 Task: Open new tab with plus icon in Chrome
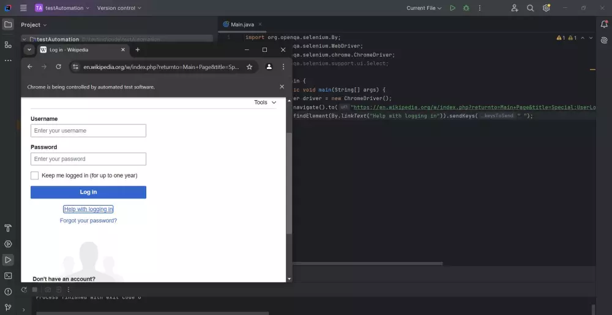click(137, 50)
